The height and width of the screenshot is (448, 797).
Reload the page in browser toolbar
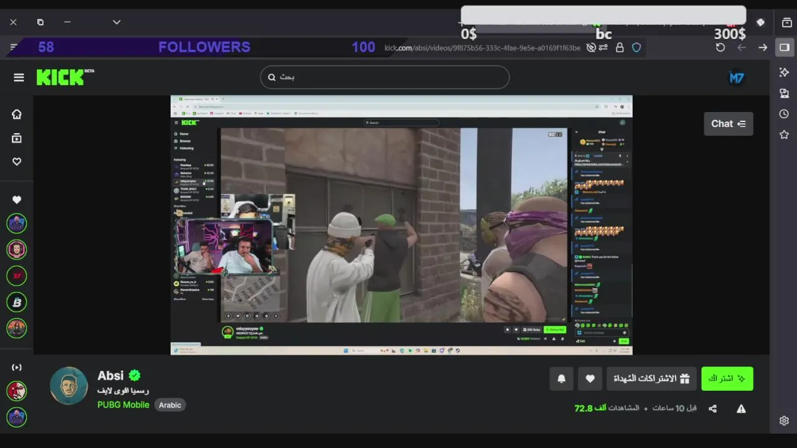[x=720, y=47]
